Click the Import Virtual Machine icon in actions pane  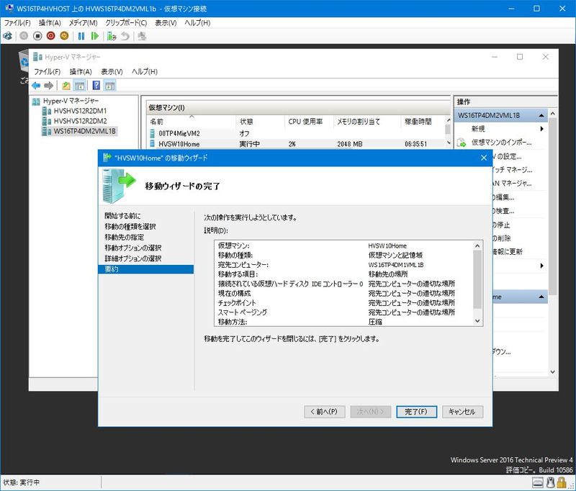point(462,143)
